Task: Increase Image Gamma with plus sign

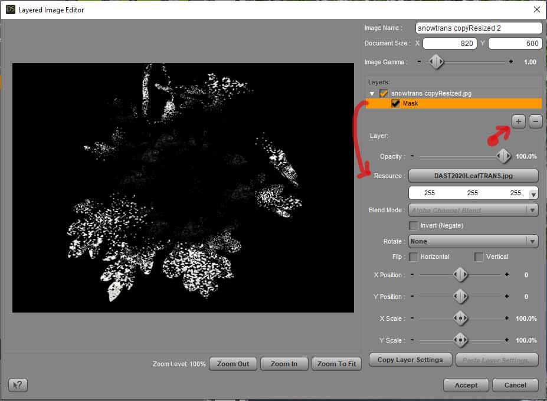Action: [x=511, y=62]
